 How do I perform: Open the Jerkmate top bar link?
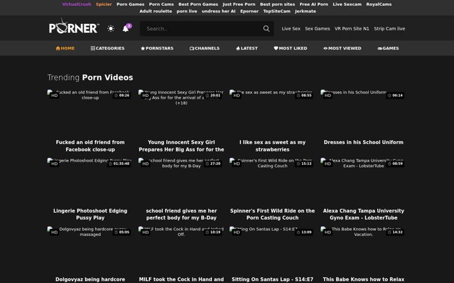coord(305,11)
